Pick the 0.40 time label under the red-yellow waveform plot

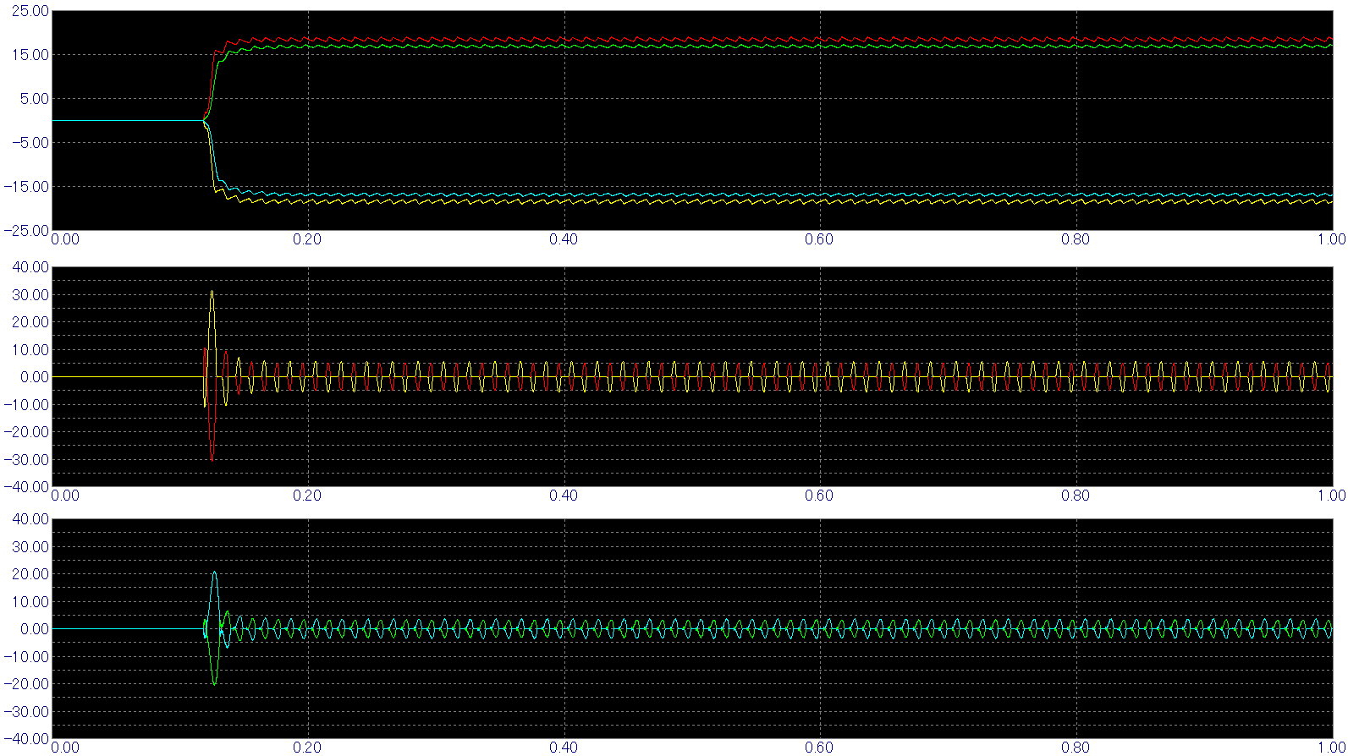564,496
